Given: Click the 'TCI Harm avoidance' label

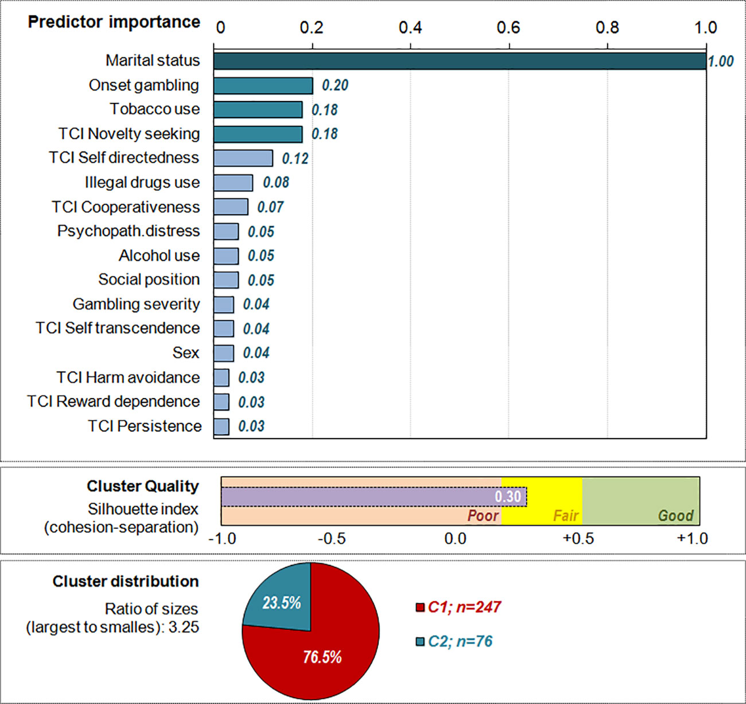Looking at the screenshot, I should [x=128, y=377].
